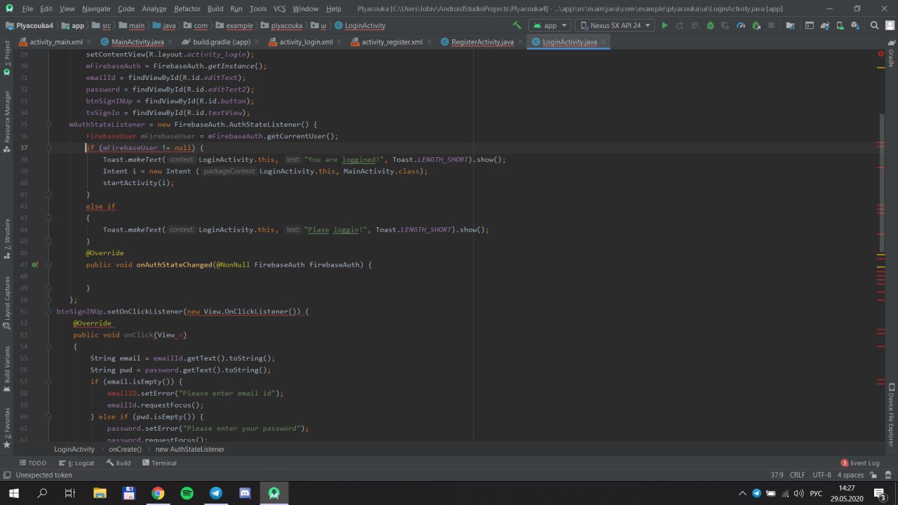This screenshot has height=505, width=898.
Task: Open Spotify from the taskbar
Action: click(x=187, y=493)
